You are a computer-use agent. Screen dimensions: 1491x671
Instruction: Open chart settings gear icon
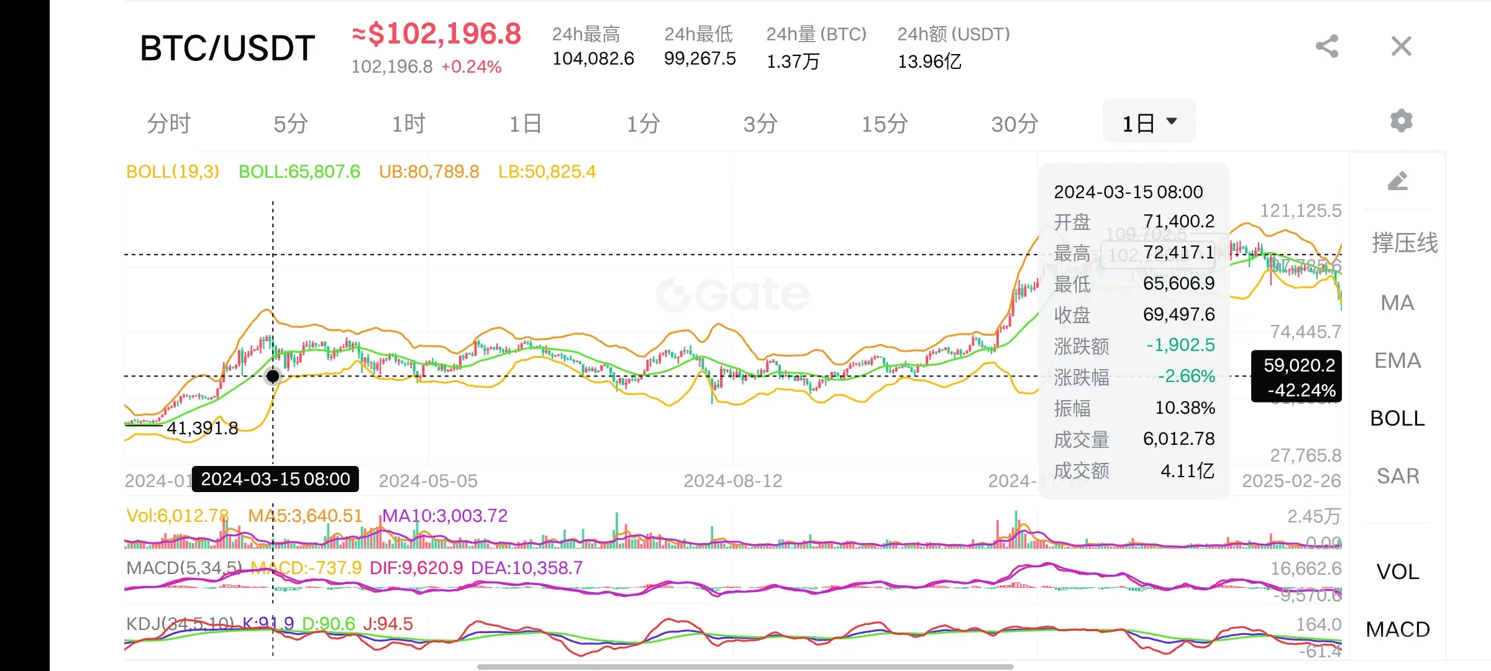point(1401,121)
